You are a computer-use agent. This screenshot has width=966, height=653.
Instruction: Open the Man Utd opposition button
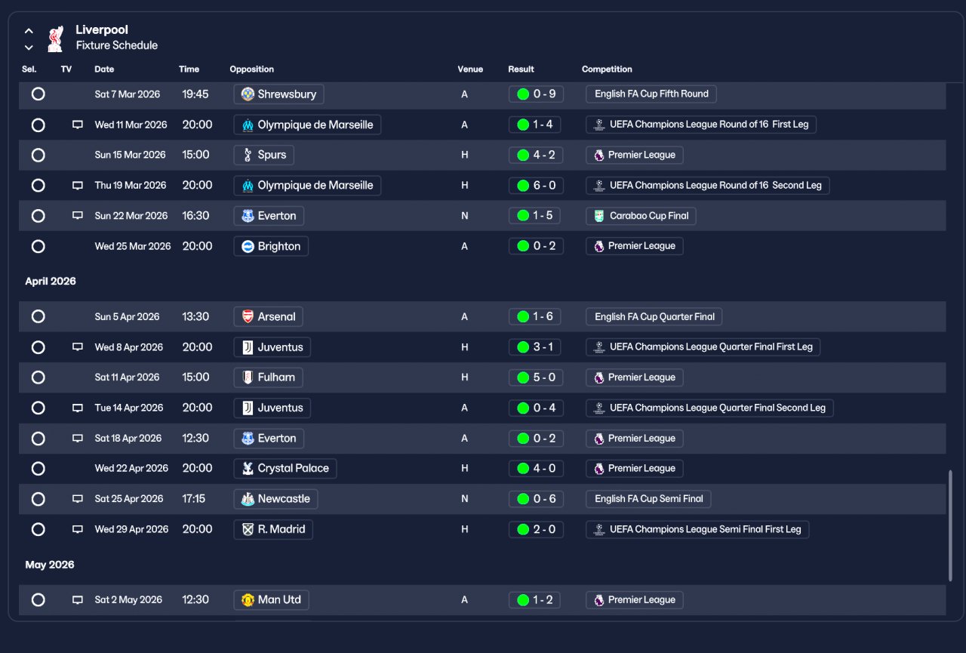click(x=271, y=599)
